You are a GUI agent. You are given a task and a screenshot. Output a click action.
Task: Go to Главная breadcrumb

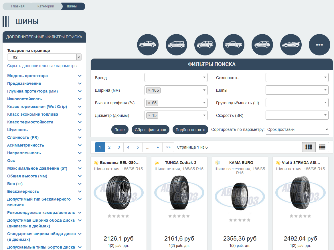click(x=18, y=6)
